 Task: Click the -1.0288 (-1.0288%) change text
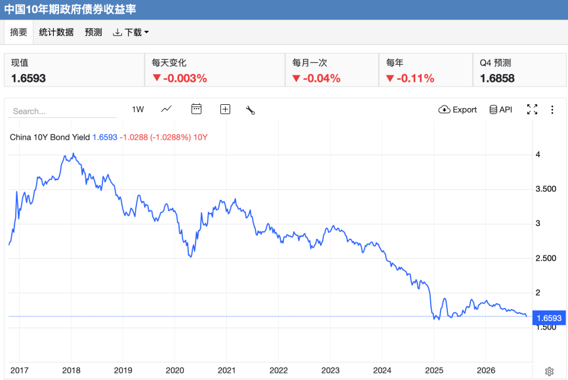(155, 138)
